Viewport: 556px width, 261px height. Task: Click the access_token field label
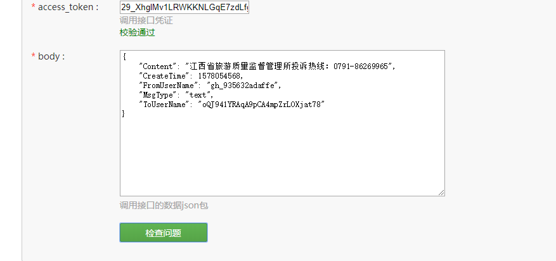coord(68,7)
